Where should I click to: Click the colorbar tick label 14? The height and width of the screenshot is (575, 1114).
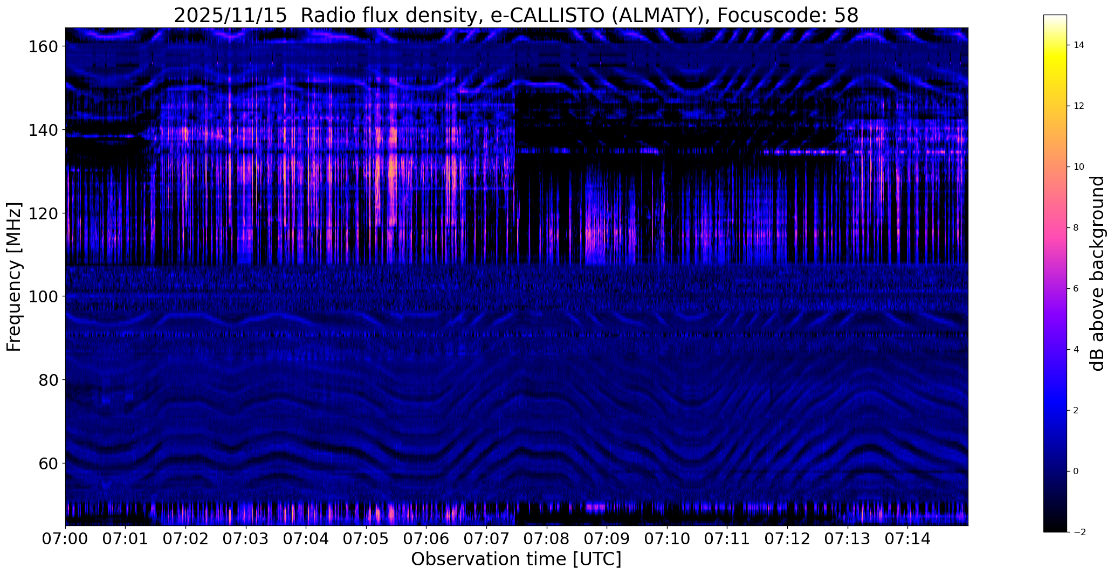[1079, 45]
